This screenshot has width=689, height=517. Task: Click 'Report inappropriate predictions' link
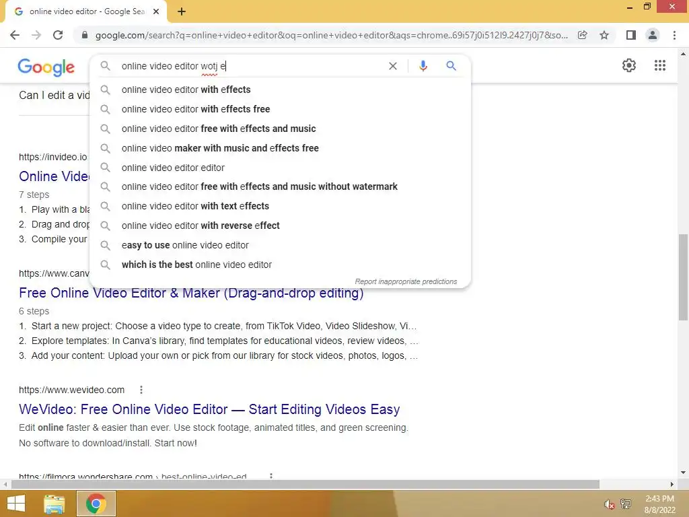click(x=406, y=281)
